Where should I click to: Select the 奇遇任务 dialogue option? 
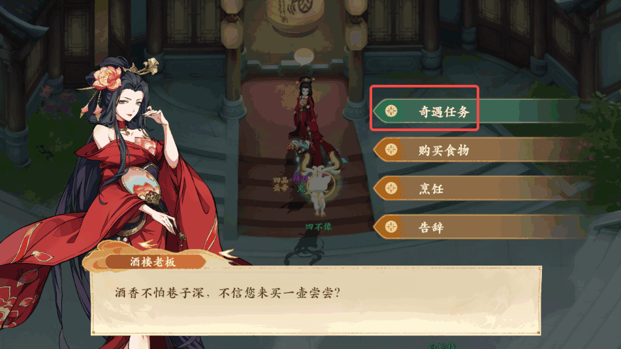pos(477,111)
